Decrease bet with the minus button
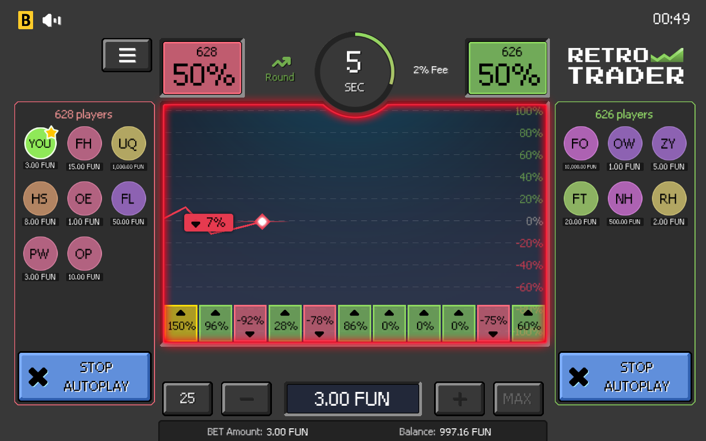 [x=247, y=399]
